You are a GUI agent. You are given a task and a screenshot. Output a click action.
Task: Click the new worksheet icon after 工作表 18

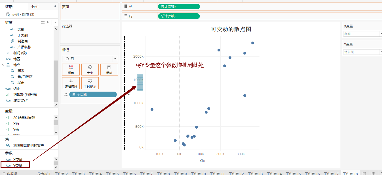(x=364, y=173)
